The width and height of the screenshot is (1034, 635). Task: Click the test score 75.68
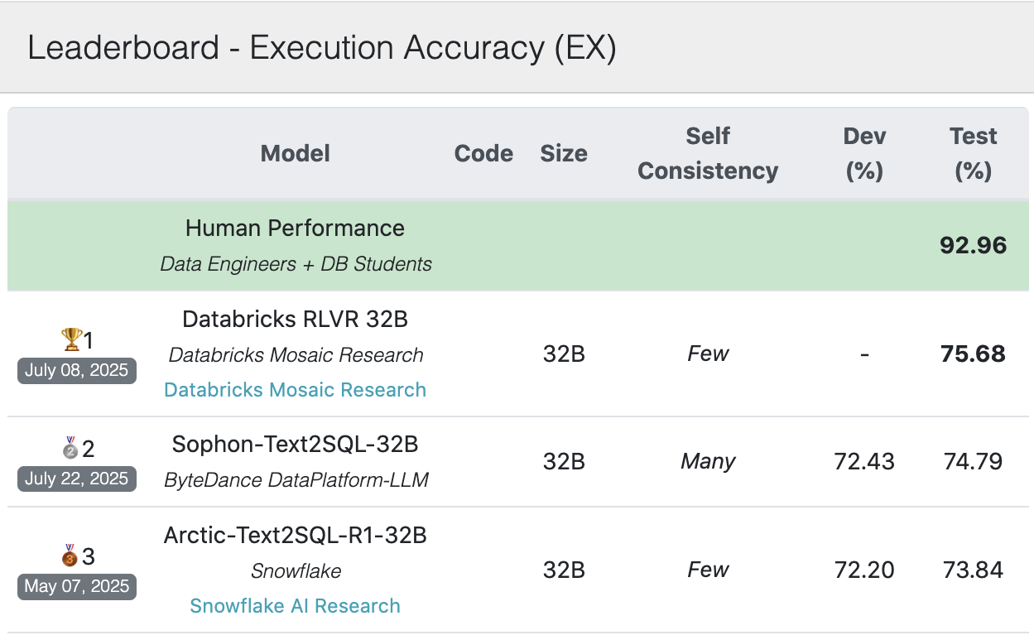(x=974, y=354)
